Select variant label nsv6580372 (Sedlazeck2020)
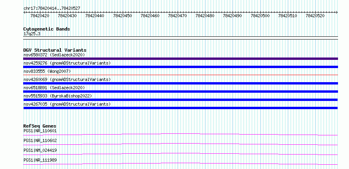349x169 pixels. point(54,55)
